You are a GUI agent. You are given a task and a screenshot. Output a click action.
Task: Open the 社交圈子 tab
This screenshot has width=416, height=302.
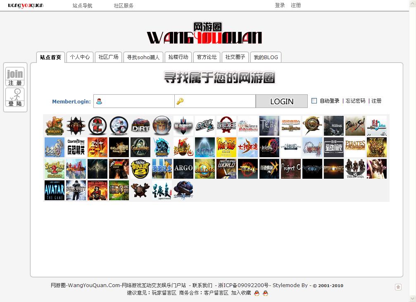click(x=235, y=57)
